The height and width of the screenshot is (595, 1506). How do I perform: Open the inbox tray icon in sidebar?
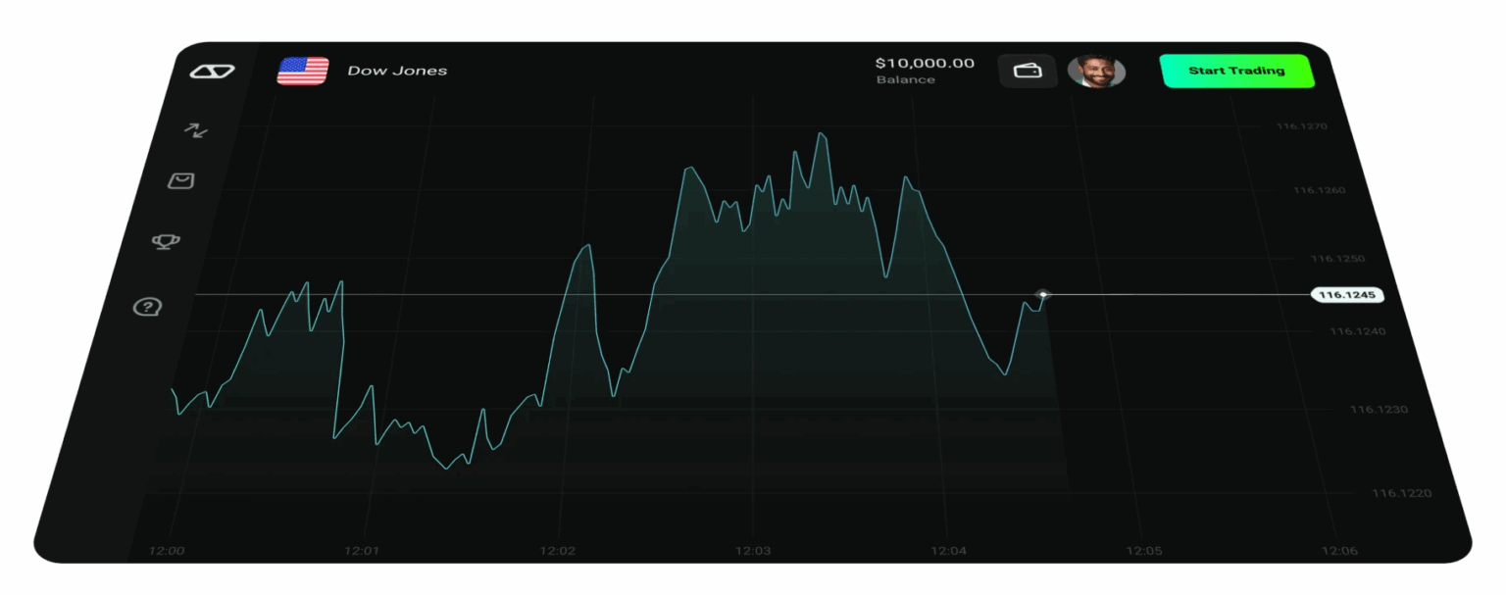[181, 180]
